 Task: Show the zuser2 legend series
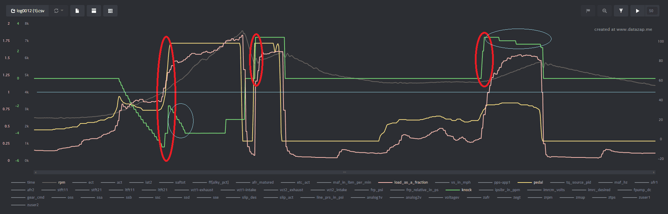pyautogui.click(x=25, y=205)
